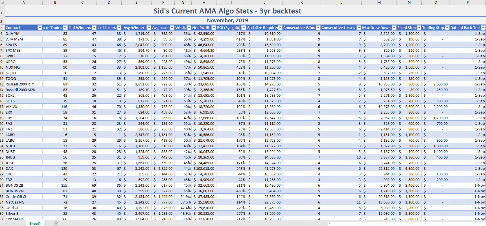Open the Max Draw Down filter dropdown
Screen dimensions: 486x226
tap(394, 28)
